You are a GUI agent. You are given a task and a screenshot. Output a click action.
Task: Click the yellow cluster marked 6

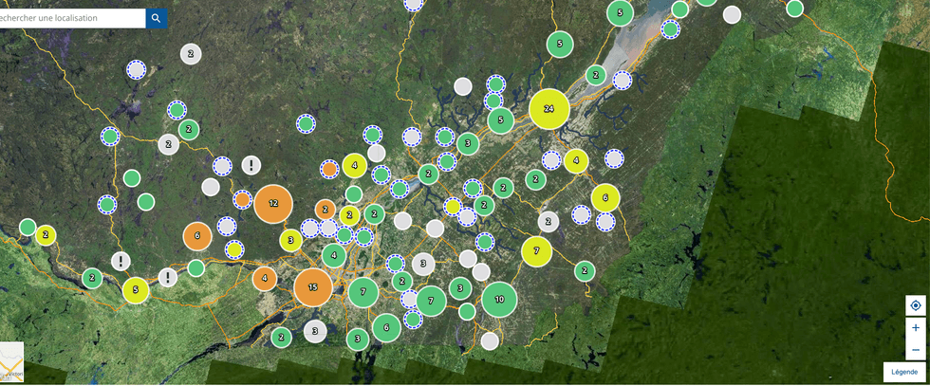604,198
